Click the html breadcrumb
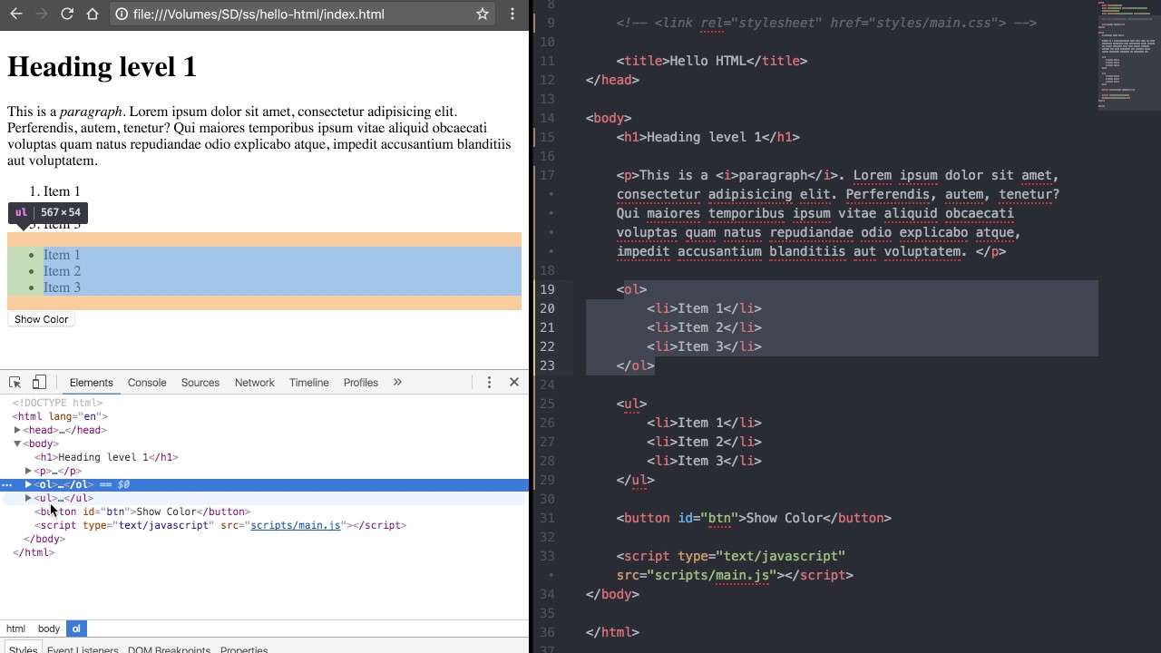Image resolution: width=1161 pixels, height=653 pixels. (x=16, y=629)
